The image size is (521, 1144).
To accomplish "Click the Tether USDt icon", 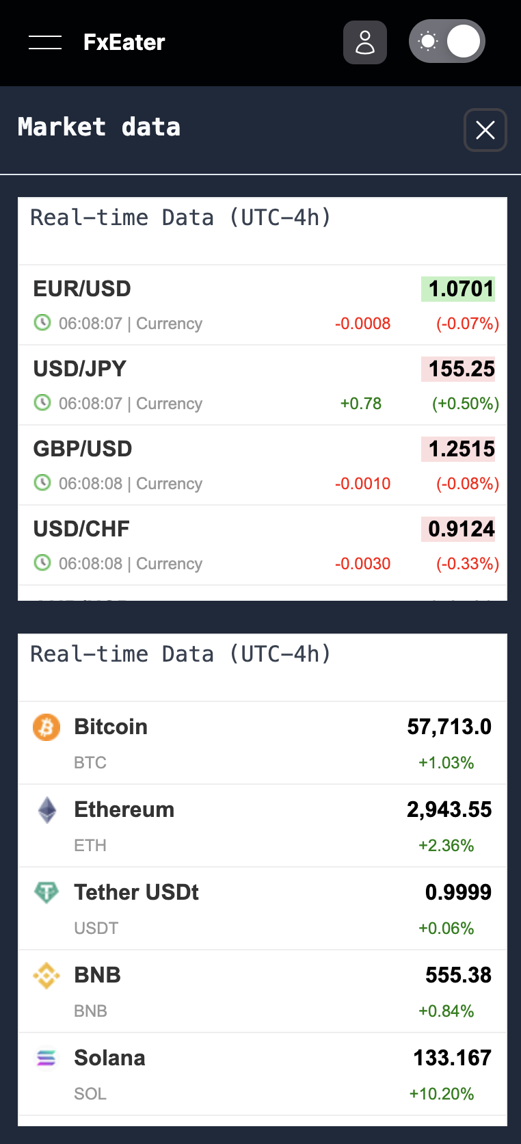I will pyautogui.click(x=46, y=892).
